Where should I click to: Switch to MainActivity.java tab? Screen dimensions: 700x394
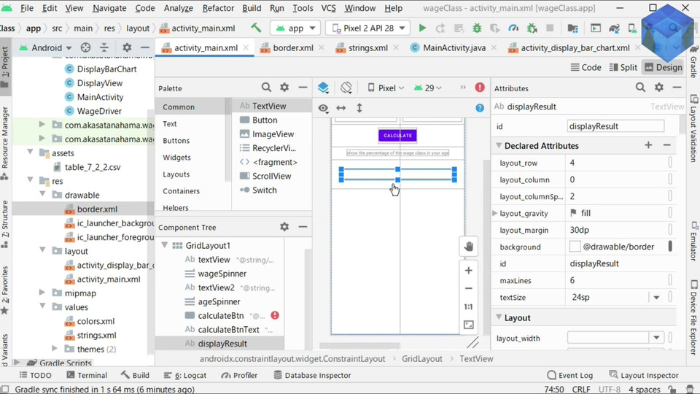[454, 48]
